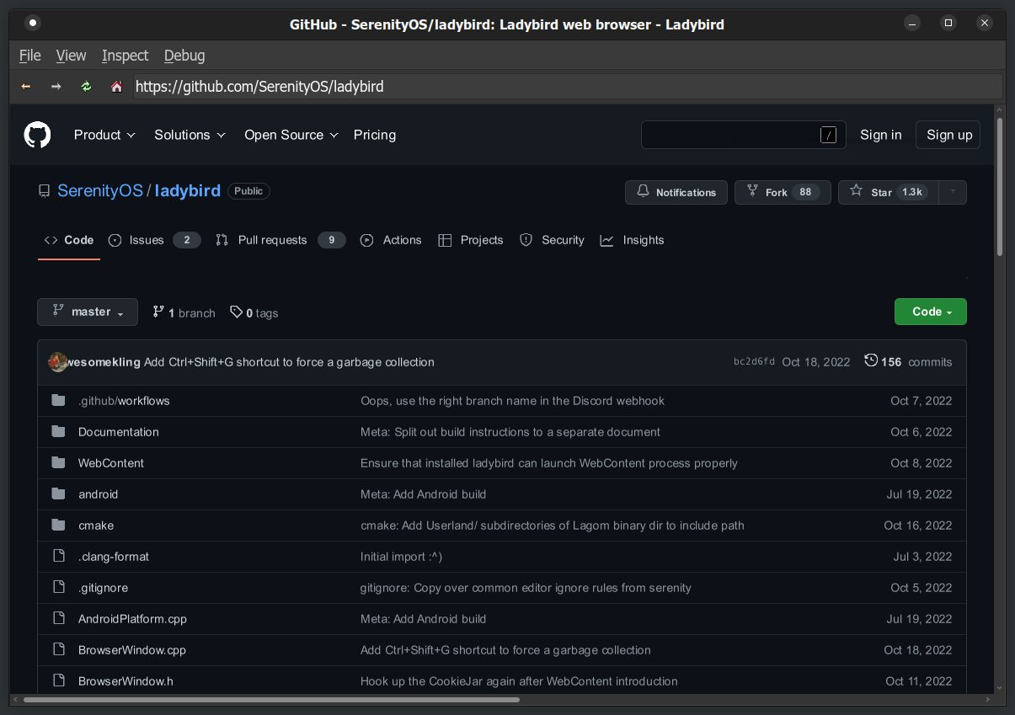Screen dimensions: 1015x715
Task: Open GitHub home via Octocat logo
Action: [x=37, y=135]
